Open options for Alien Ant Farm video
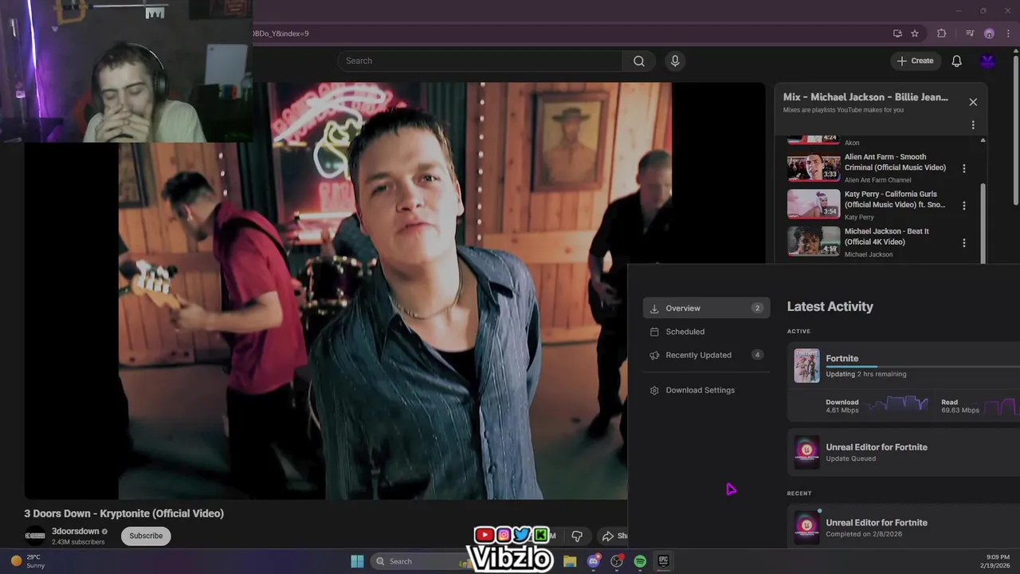The width and height of the screenshot is (1020, 574). pos(964,168)
